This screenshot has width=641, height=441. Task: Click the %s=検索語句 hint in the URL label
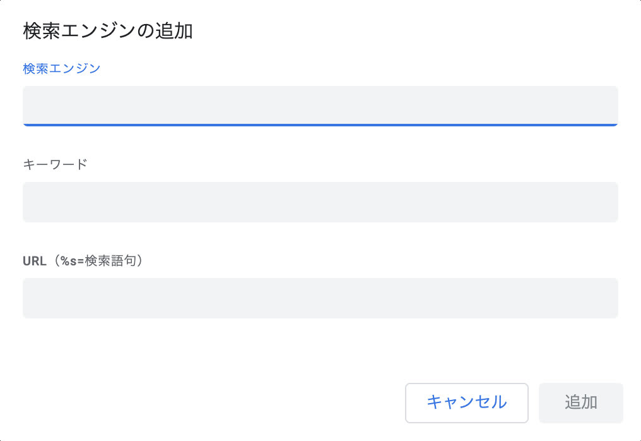(100, 260)
